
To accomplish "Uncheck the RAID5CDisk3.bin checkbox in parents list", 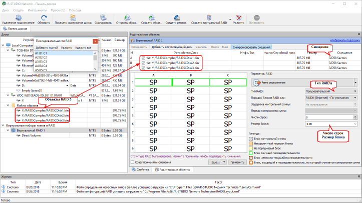I will 143,68.
